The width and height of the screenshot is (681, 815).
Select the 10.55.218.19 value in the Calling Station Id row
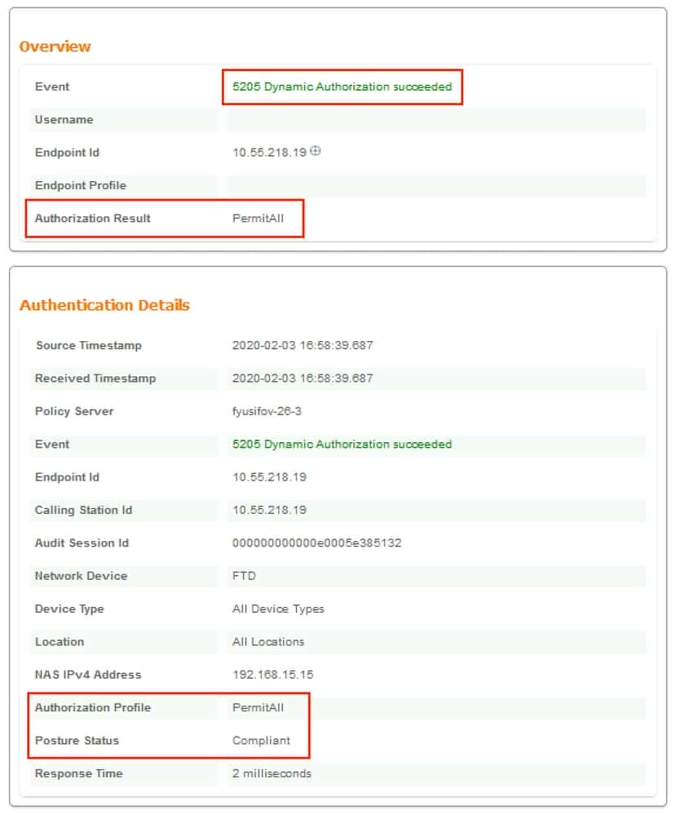pos(269,510)
